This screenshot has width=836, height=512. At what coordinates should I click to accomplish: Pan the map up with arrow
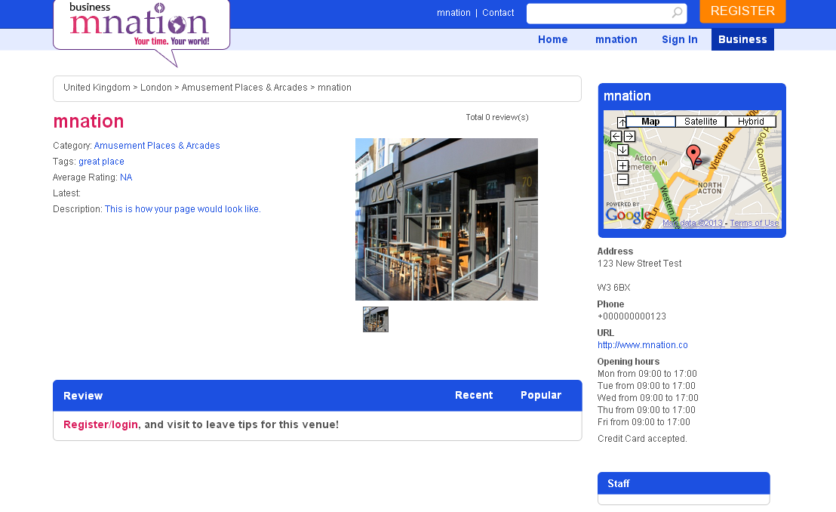point(622,122)
